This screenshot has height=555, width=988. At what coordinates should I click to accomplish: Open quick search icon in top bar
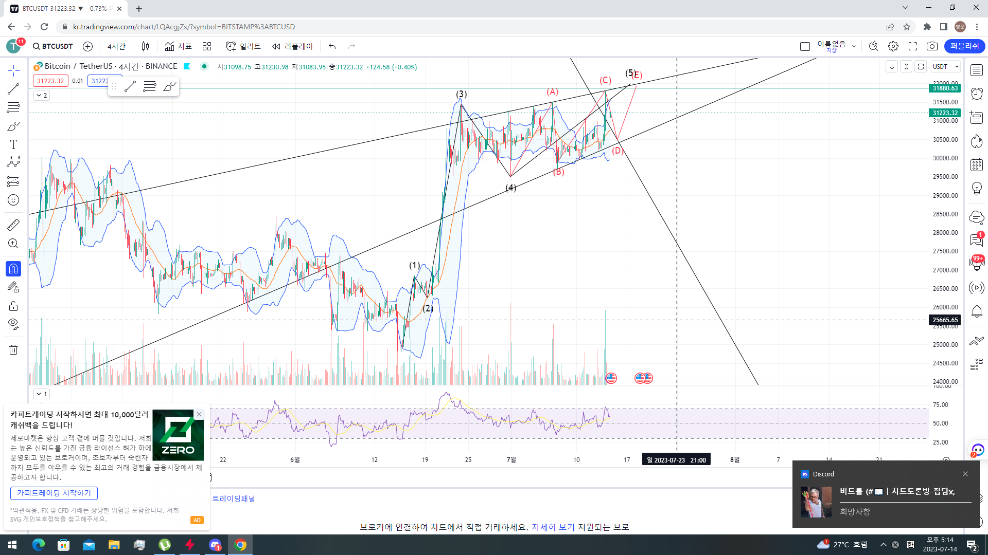pyautogui.click(x=873, y=46)
